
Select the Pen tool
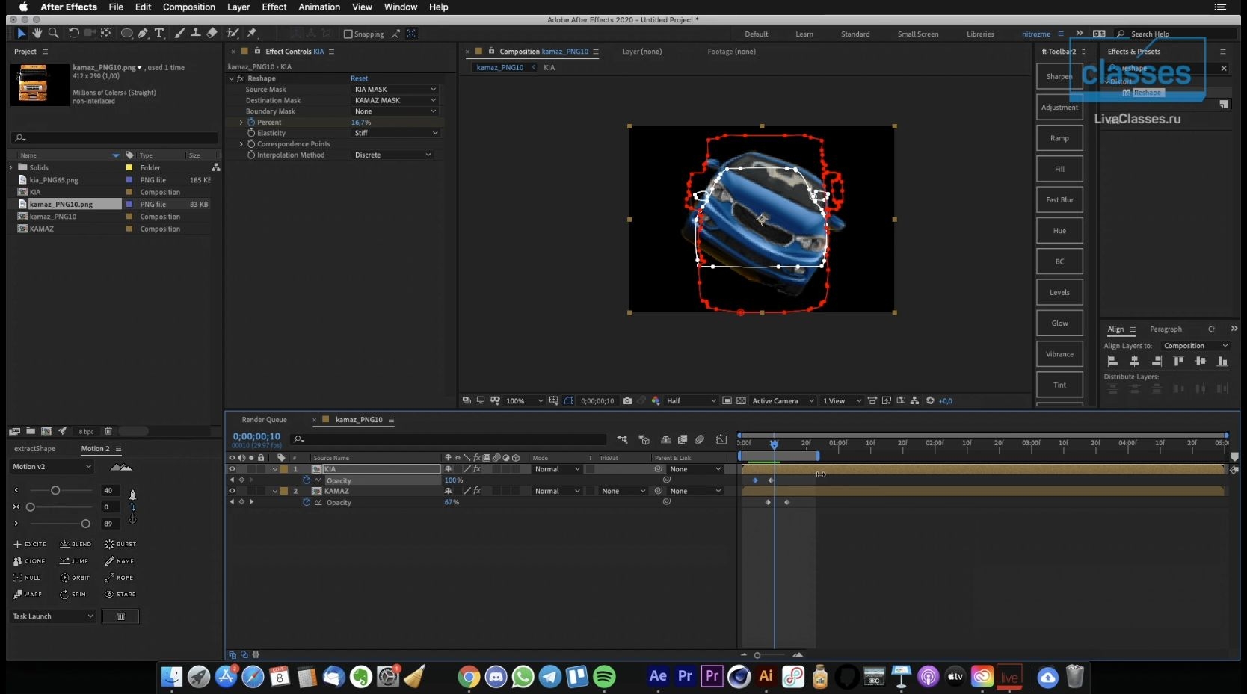pyautogui.click(x=144, y=33)
